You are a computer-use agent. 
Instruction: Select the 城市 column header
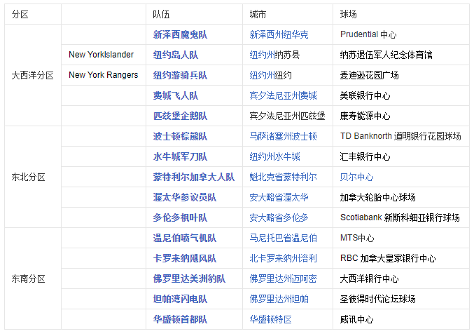pyautogui.click(x=288, y=14)
